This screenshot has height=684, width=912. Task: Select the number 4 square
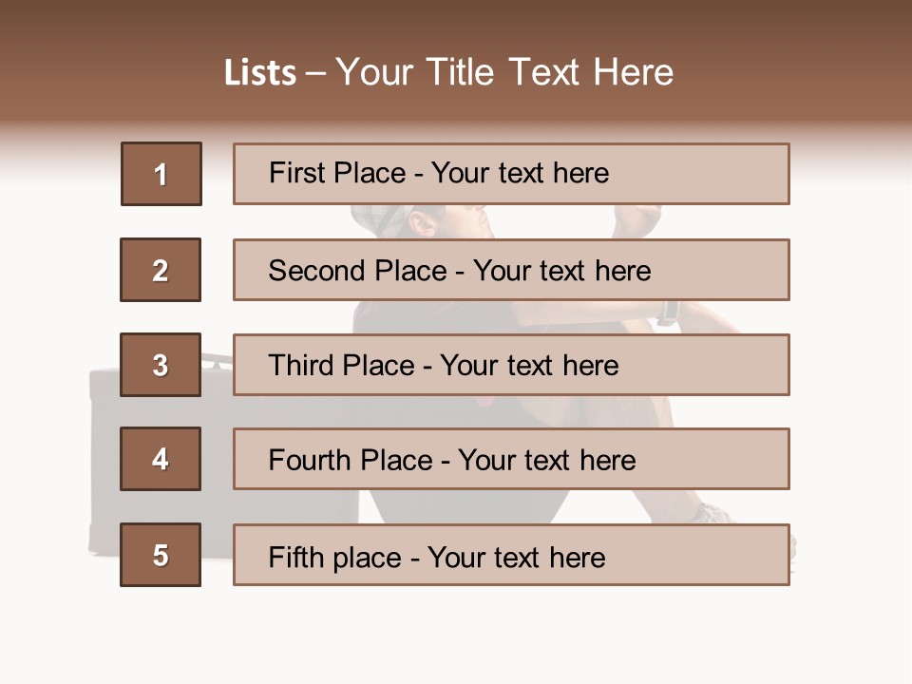(161, 459)
